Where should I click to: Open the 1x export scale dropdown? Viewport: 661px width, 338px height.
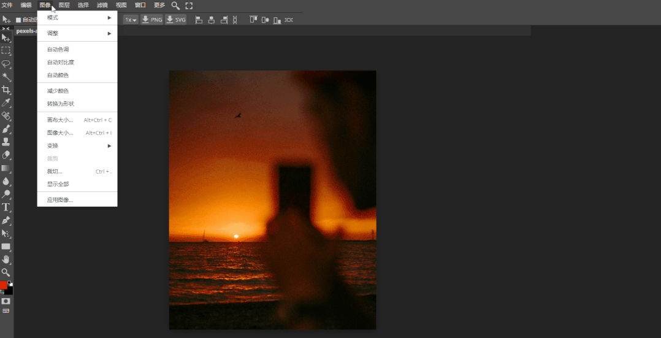pyautogui.click(x=131, y=20)
